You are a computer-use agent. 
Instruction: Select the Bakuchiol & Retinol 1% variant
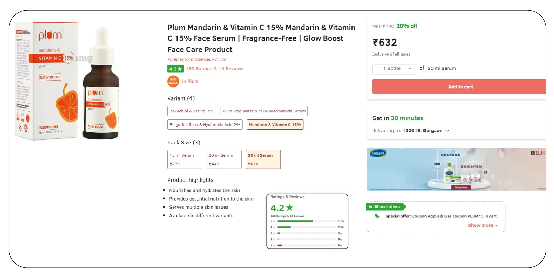192,111
